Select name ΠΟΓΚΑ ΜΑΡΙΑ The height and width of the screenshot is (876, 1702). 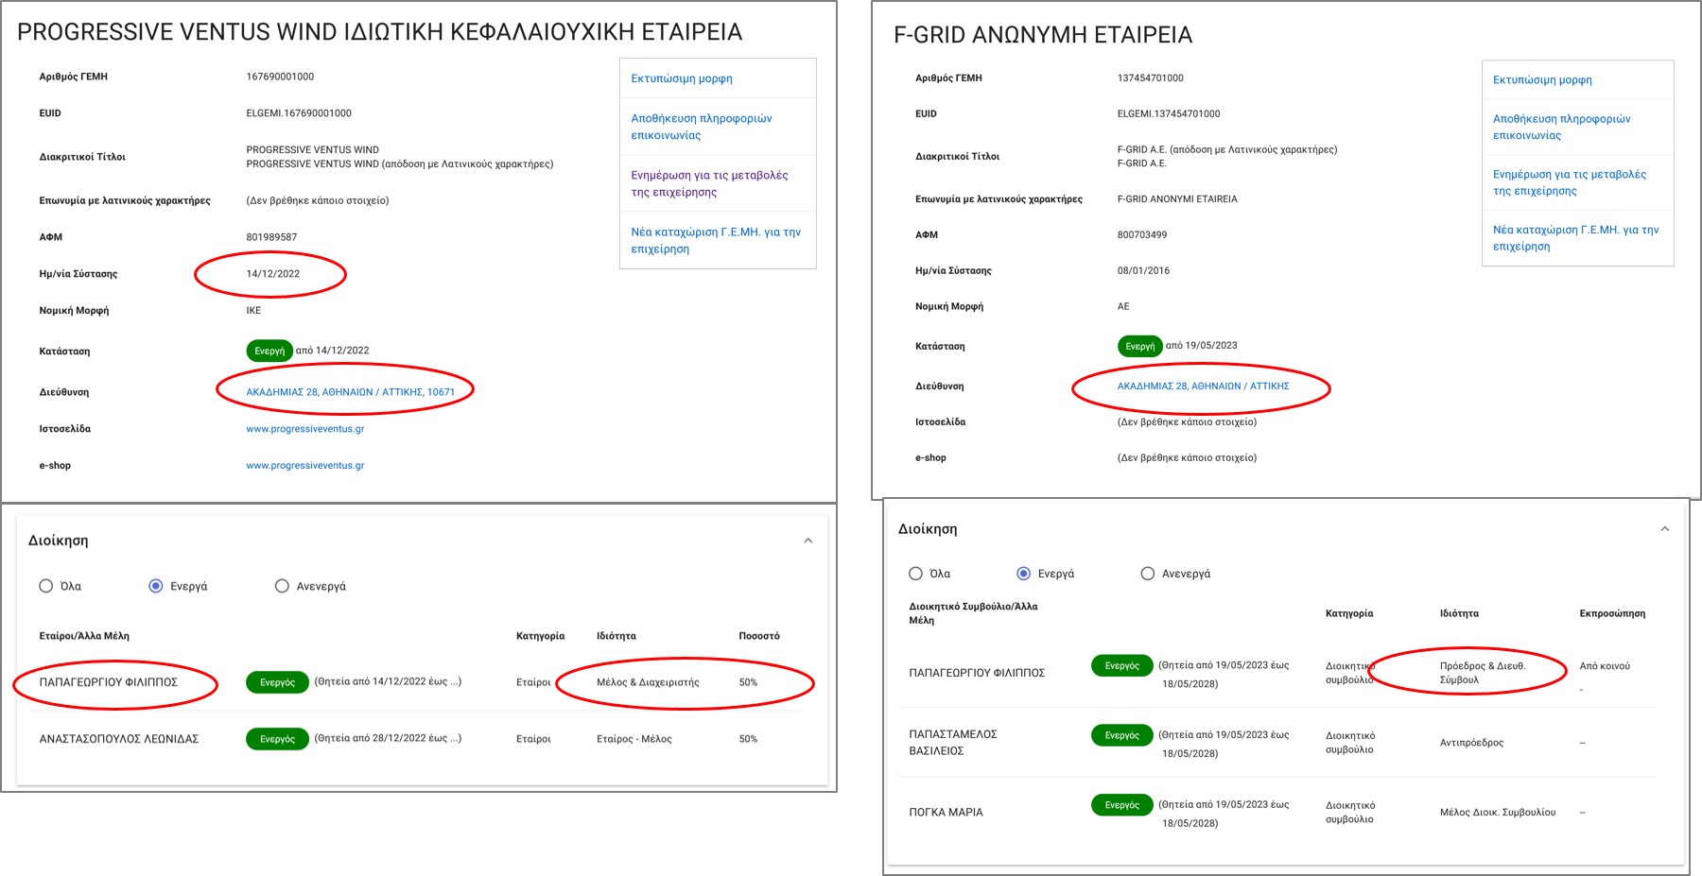coord(946,813)
